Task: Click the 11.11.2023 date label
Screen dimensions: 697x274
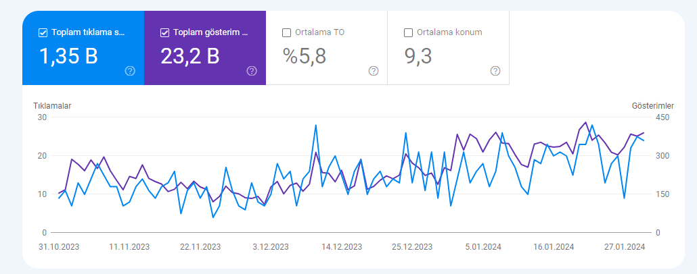Action: (x=129, y=247)
